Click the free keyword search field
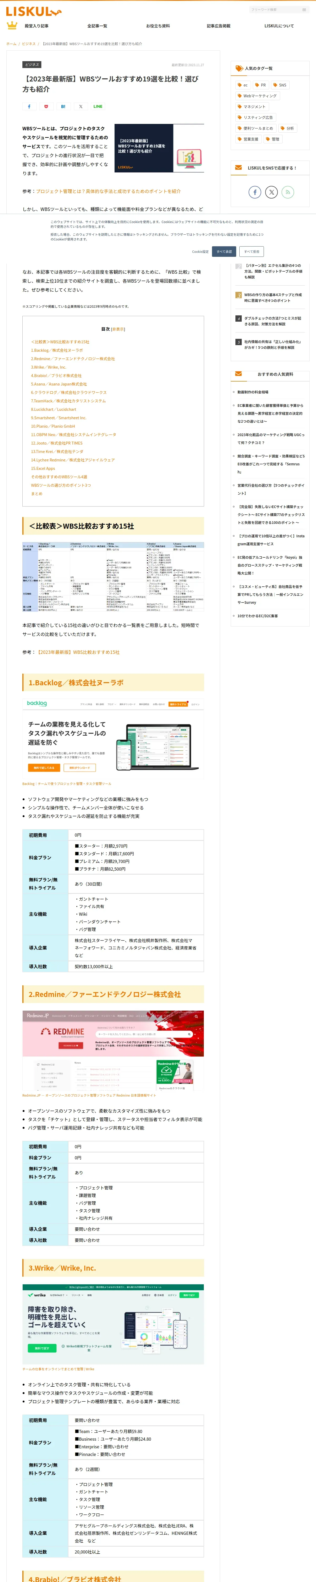This screenshot has height=1582, width=316. [275, 10]
